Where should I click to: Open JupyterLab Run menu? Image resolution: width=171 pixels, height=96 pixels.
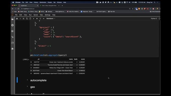point(30,15)
